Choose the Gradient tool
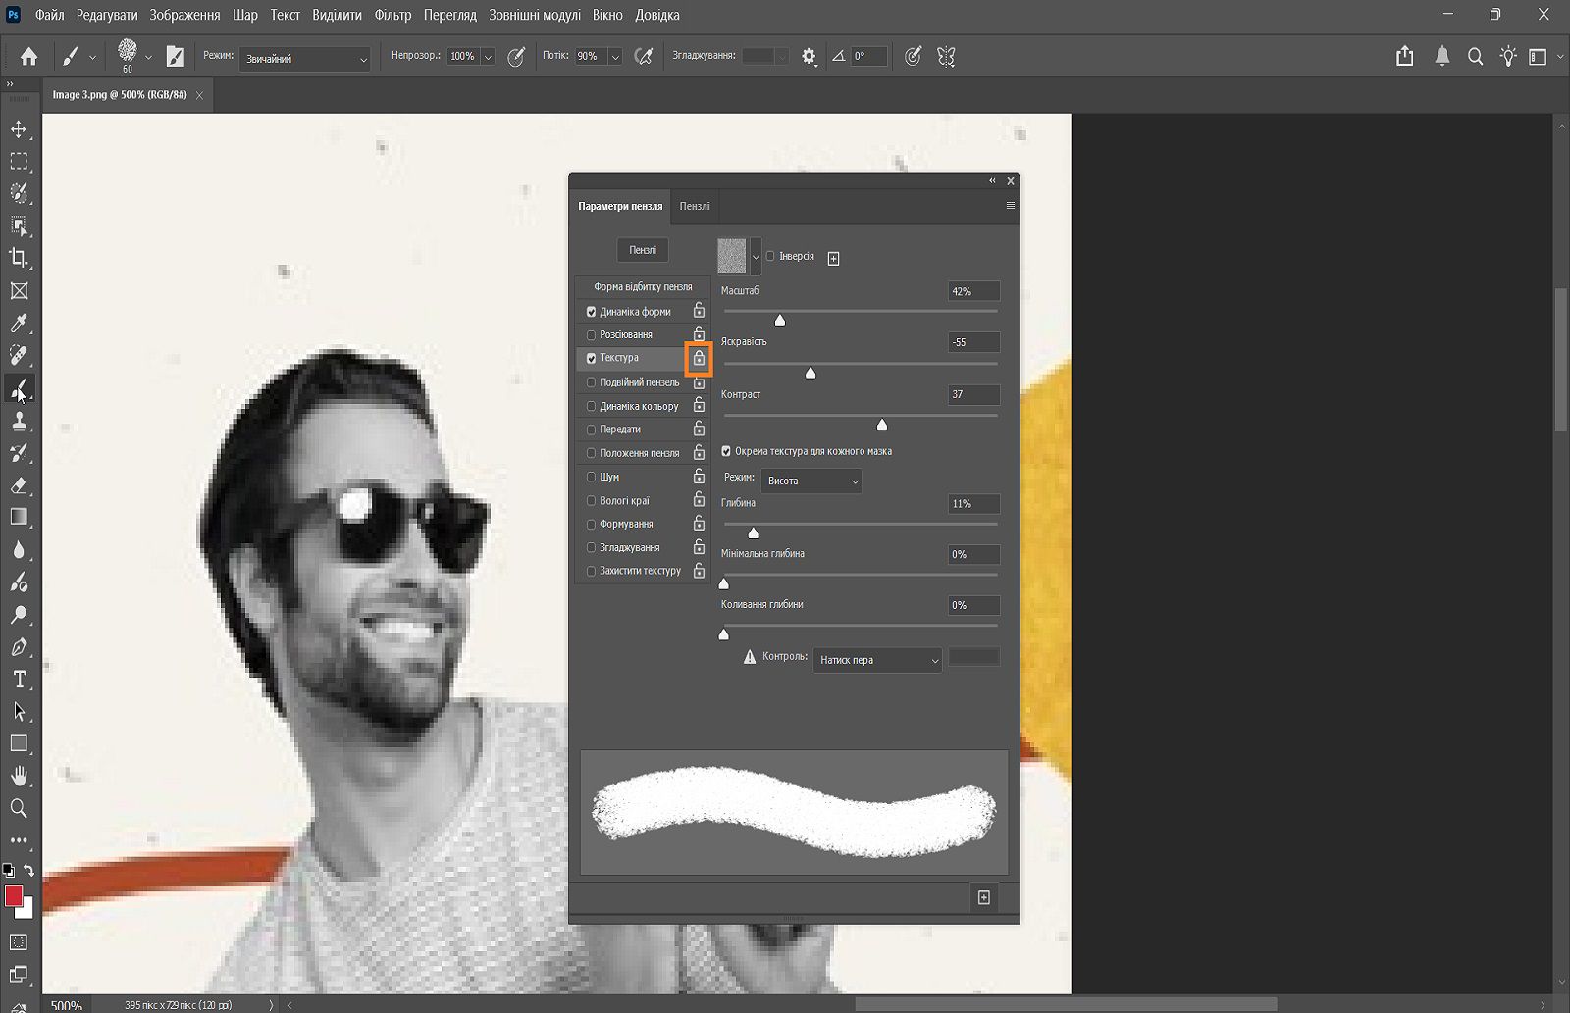The height and width of the screenshot is (1013, 1570). click(20, 517)
